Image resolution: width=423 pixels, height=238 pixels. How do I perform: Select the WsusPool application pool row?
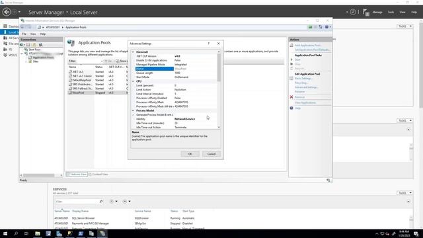tap(97, 93)
